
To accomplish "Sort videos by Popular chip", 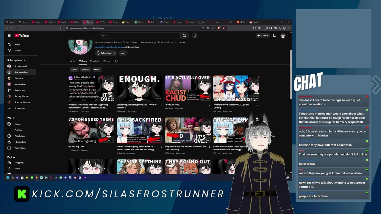I will point(86,70).
